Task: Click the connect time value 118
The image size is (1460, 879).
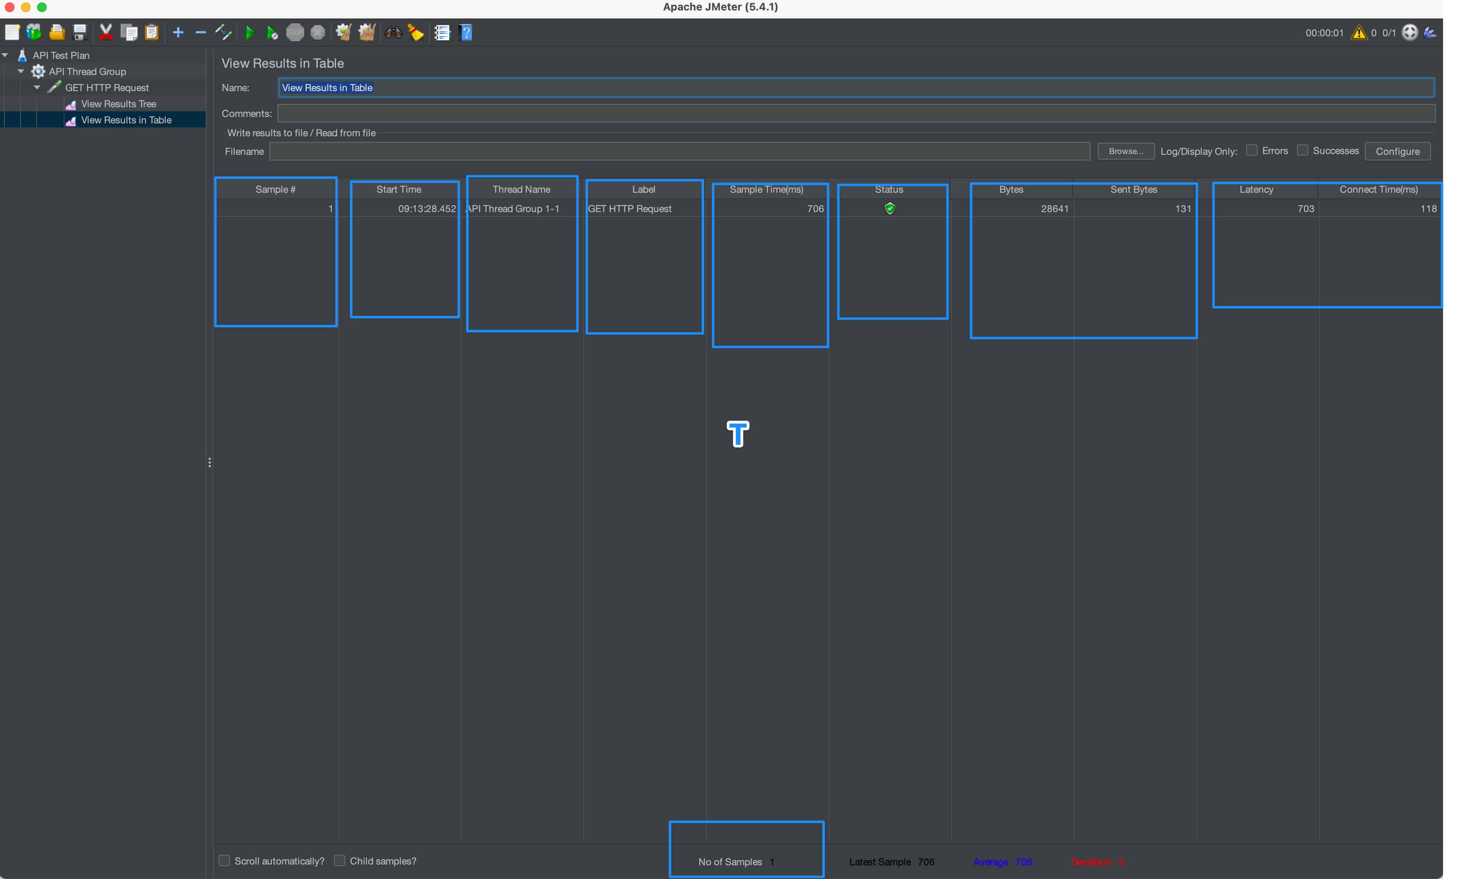Action: click(1429, 208)
